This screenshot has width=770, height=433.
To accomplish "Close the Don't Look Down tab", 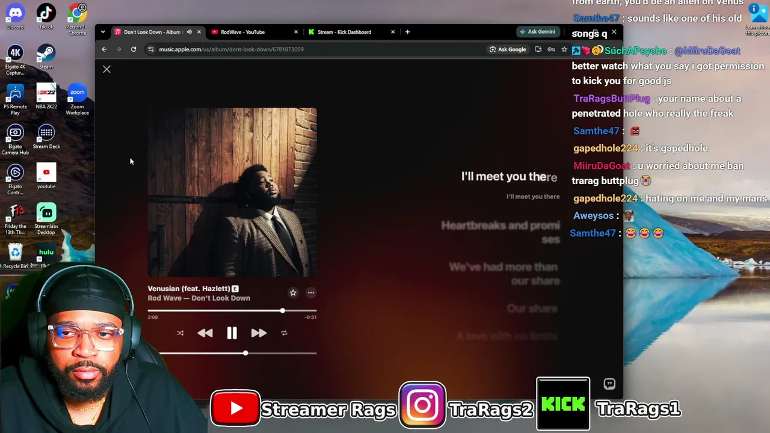I will coord(199,32).
